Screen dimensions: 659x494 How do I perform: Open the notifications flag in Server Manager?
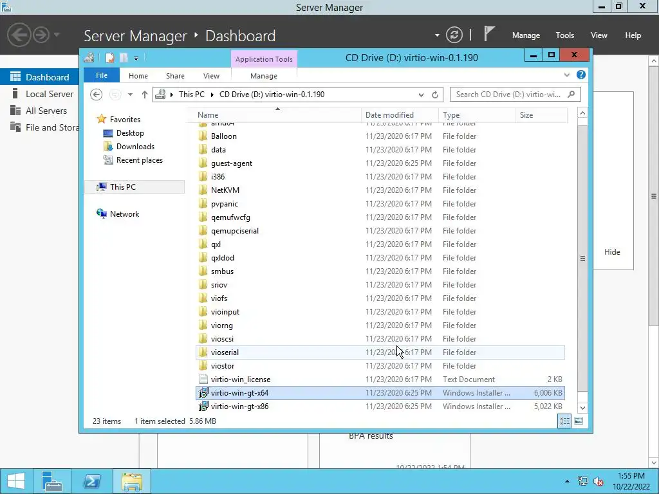pyautogui.click(x=489, y=34)
